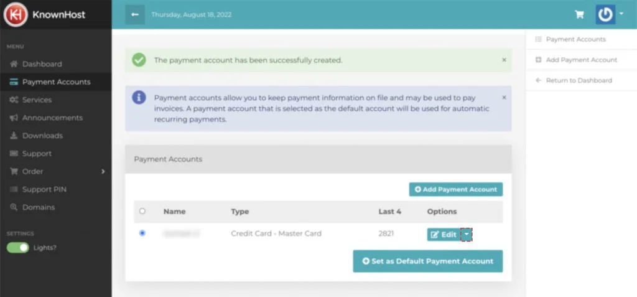Open the shopping cart icon
Image resolution: width=637 pixels, height=297 pixels.
click(579, 15)
